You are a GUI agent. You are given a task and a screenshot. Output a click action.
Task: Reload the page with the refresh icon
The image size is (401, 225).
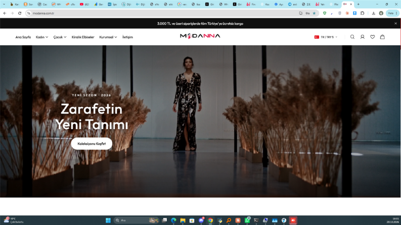[x=20, y=13]
